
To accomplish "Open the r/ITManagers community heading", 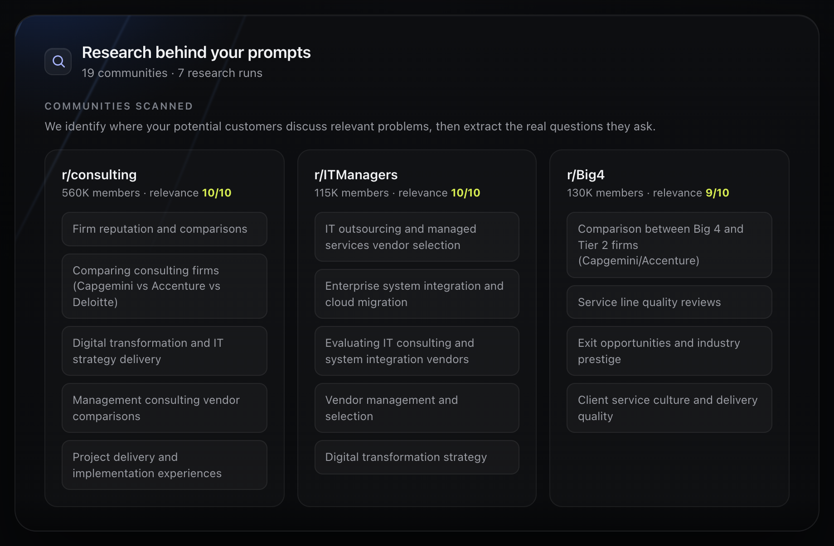I will click(x=356, y=175).
